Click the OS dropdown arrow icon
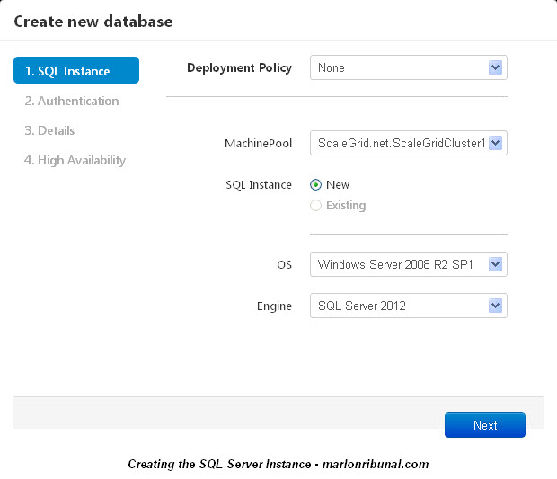 [494, 264]
